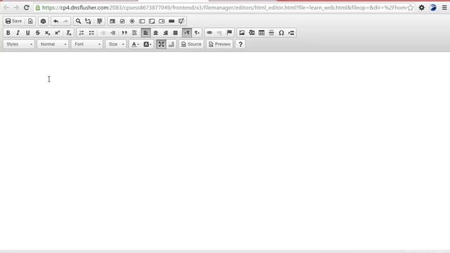The height and width of the screenshot is (253, 450).
Task: Toggle Show Blocks
Action: point(172,44)
